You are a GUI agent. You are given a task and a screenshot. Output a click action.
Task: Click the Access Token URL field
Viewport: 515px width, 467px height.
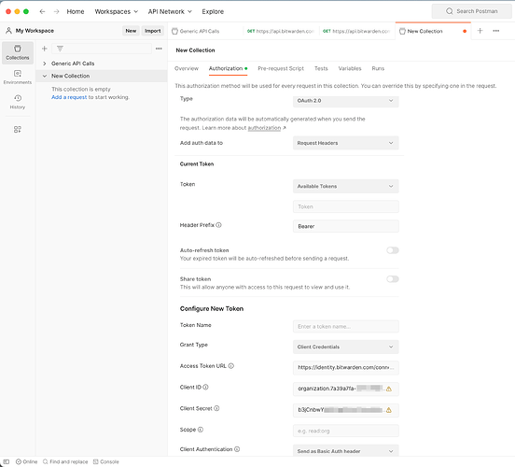click(x=346, y=368)
